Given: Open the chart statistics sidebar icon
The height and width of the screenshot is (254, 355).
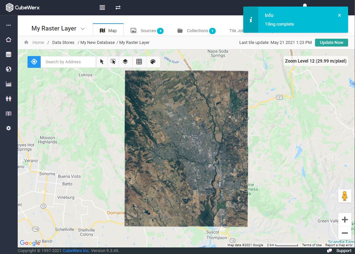Looking at the screenshot, I should [9, 84].
